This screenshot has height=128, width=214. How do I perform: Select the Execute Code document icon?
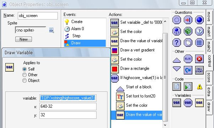tap(177, 87)
